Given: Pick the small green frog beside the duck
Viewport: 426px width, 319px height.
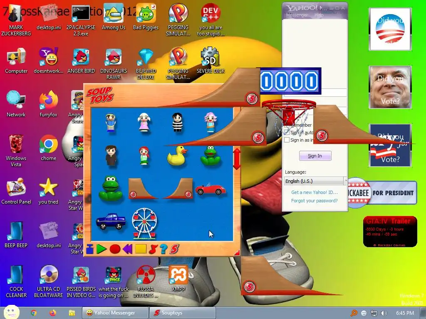Looking at the screenshot, I should coord(211,156).
